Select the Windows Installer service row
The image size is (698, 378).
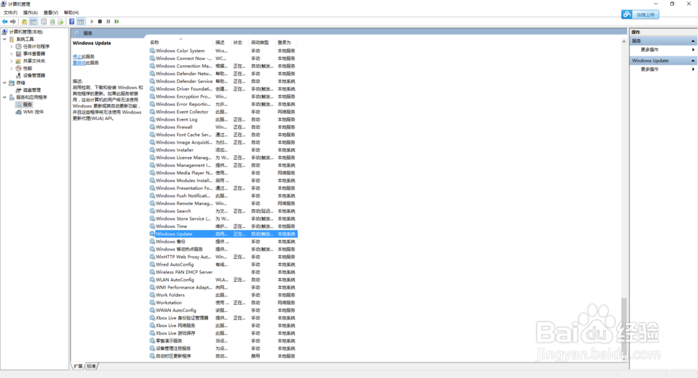[x=223, y=150]
